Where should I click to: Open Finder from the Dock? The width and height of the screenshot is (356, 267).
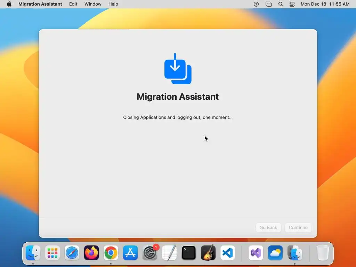pos(33,253)
